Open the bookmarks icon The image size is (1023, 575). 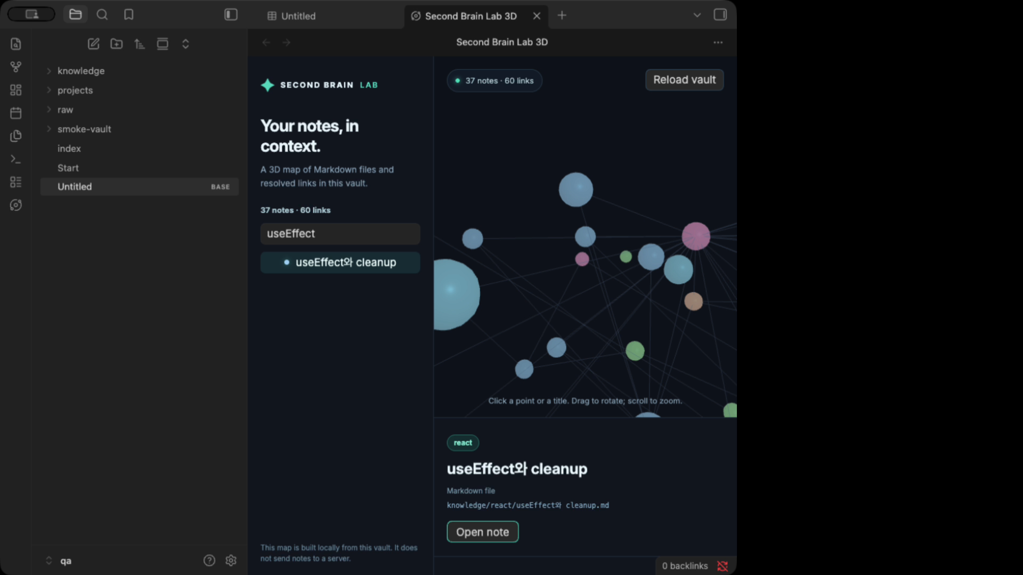point(129,15)
